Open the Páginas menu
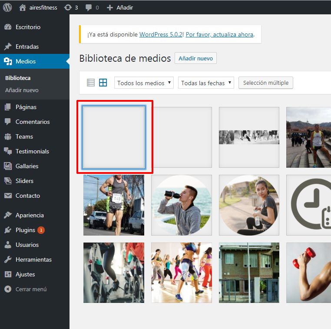The image size is (331, 329). tap(35, 107)
